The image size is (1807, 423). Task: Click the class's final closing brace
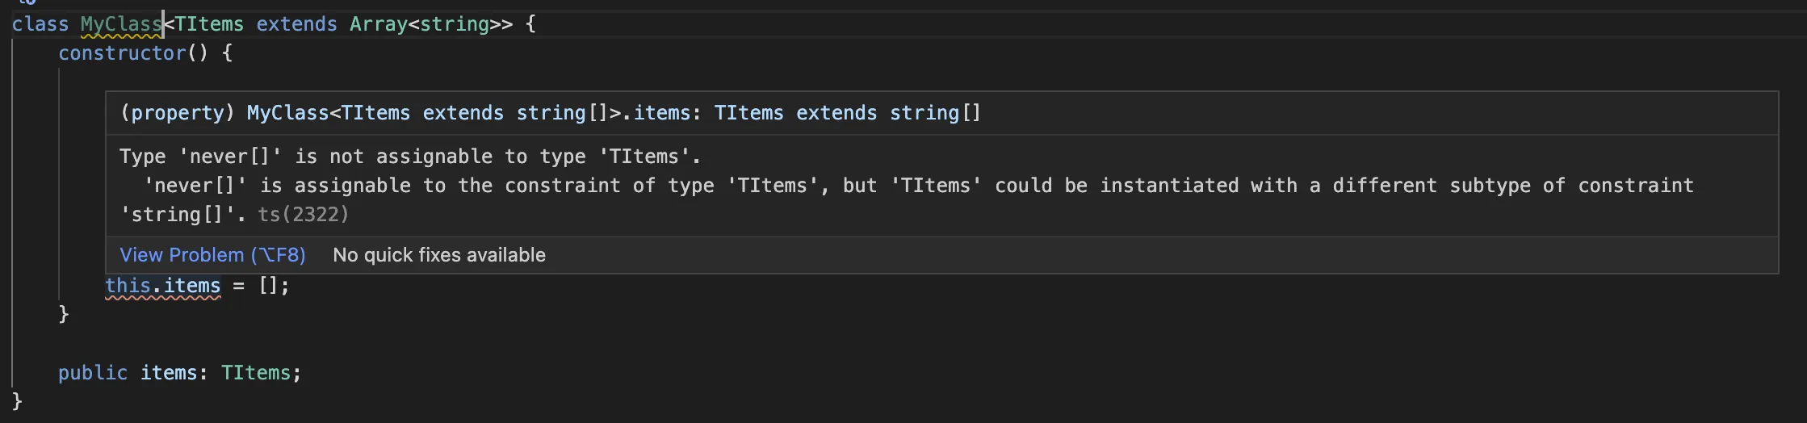17,401
